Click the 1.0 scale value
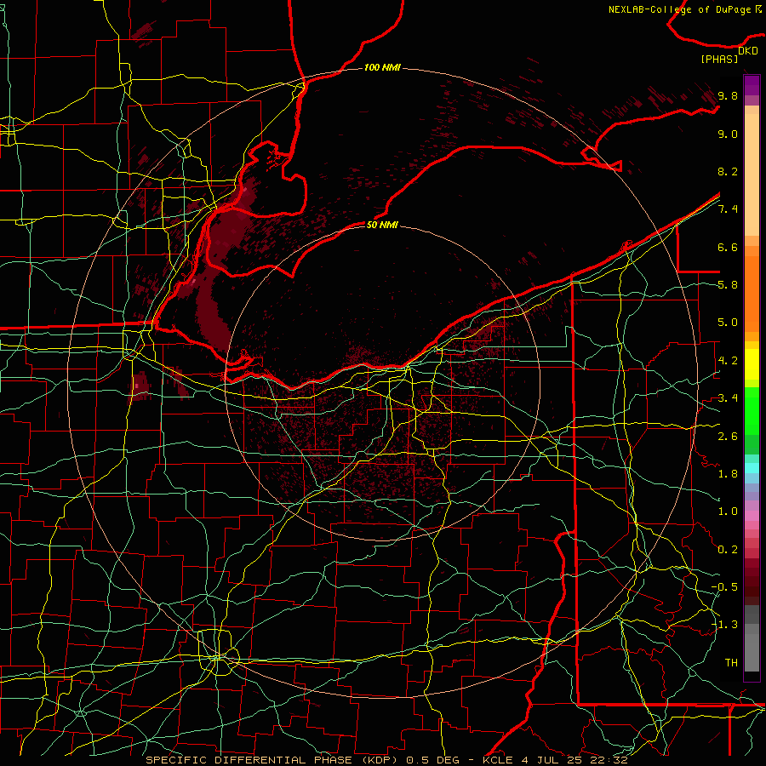Screen dimensions: 766x766 [x=728, y=512]
